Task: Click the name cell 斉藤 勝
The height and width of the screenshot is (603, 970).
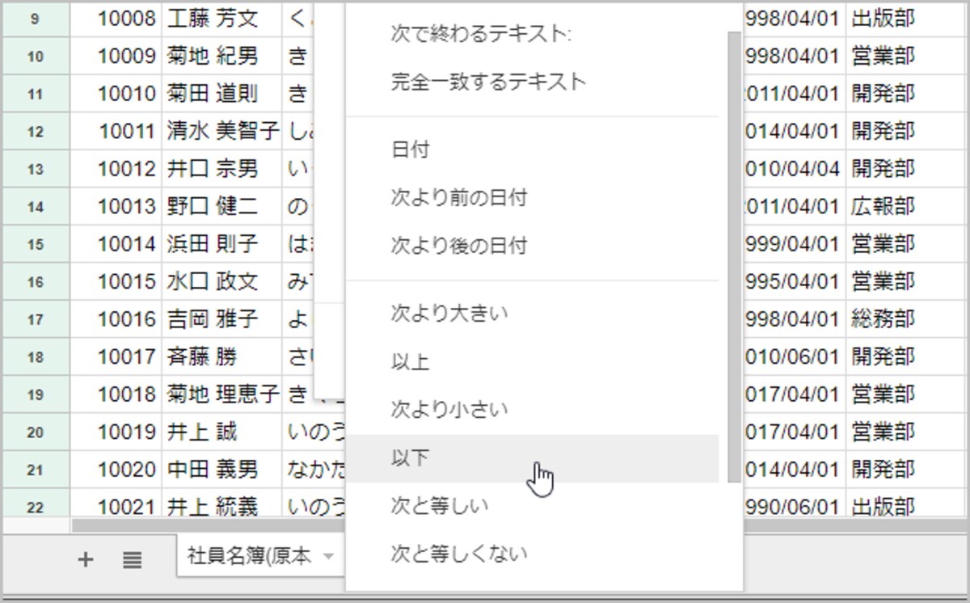Action: pos(221,356)
